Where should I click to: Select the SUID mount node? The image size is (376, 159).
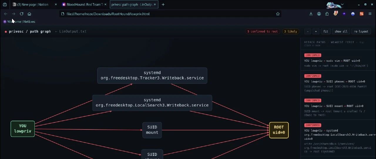click(152, 130)
